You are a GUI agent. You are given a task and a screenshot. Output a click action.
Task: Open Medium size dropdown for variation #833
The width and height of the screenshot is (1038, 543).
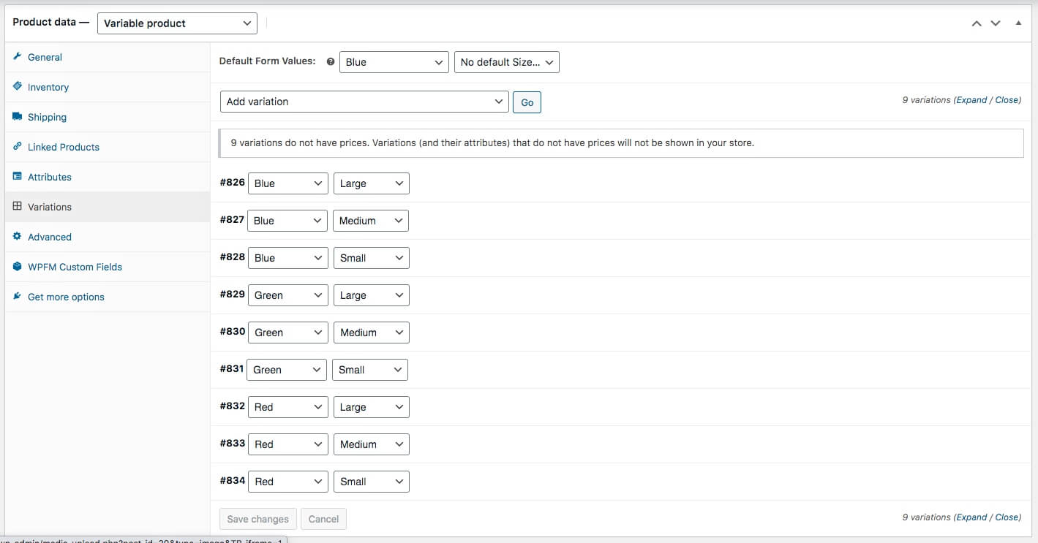(x=372, y=444)
